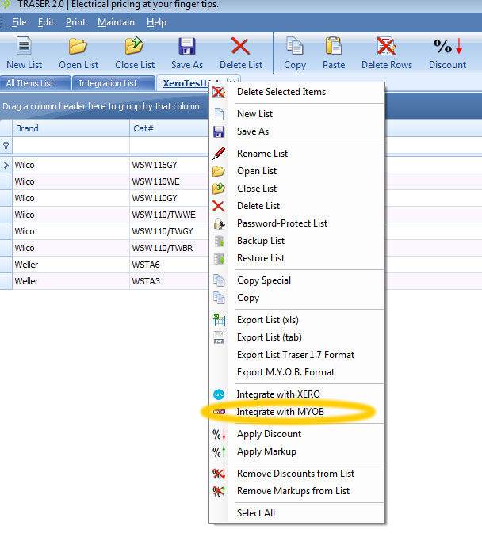Click the Copy icon in the context menu

pyautogui.click(x=219, y=298)
